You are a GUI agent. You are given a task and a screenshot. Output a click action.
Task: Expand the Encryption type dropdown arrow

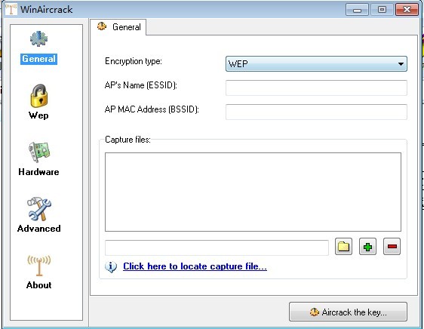pyautogui.click(x=401, y=64)
